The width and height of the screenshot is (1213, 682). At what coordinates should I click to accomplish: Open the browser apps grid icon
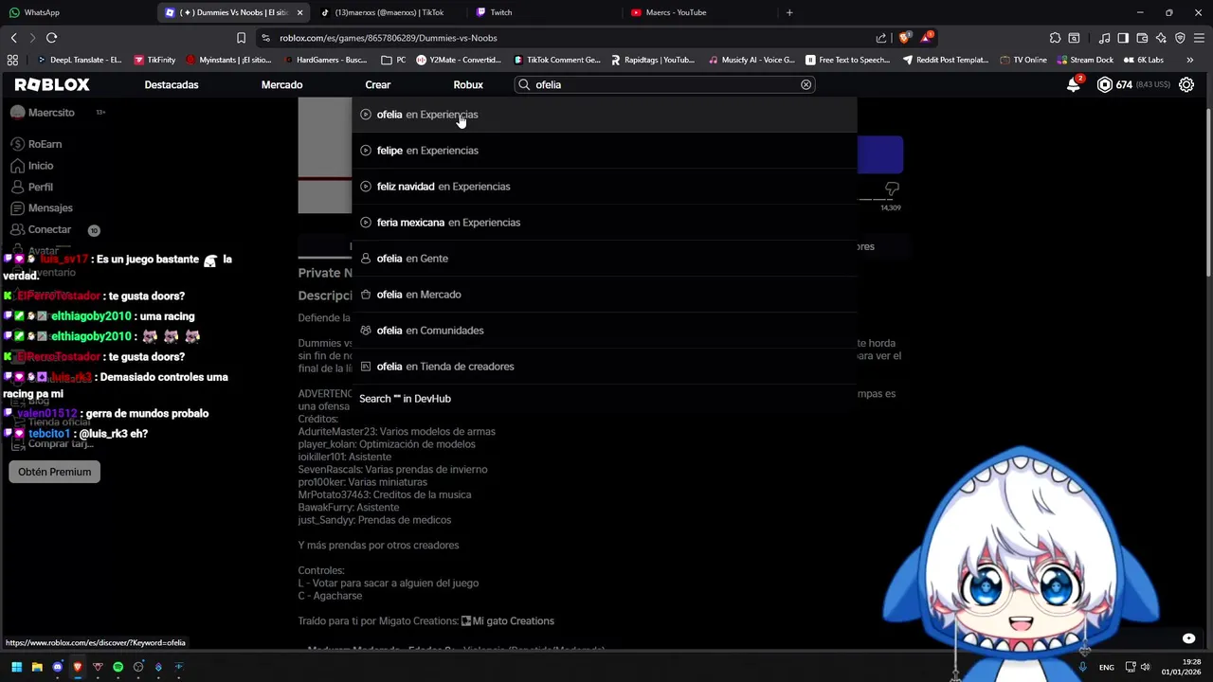point(12,60)
